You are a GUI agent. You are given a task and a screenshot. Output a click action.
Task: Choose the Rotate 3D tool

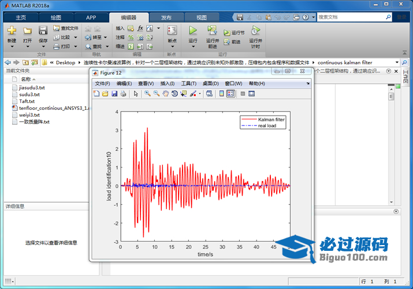pyautogui.click(x=174, y=94)
